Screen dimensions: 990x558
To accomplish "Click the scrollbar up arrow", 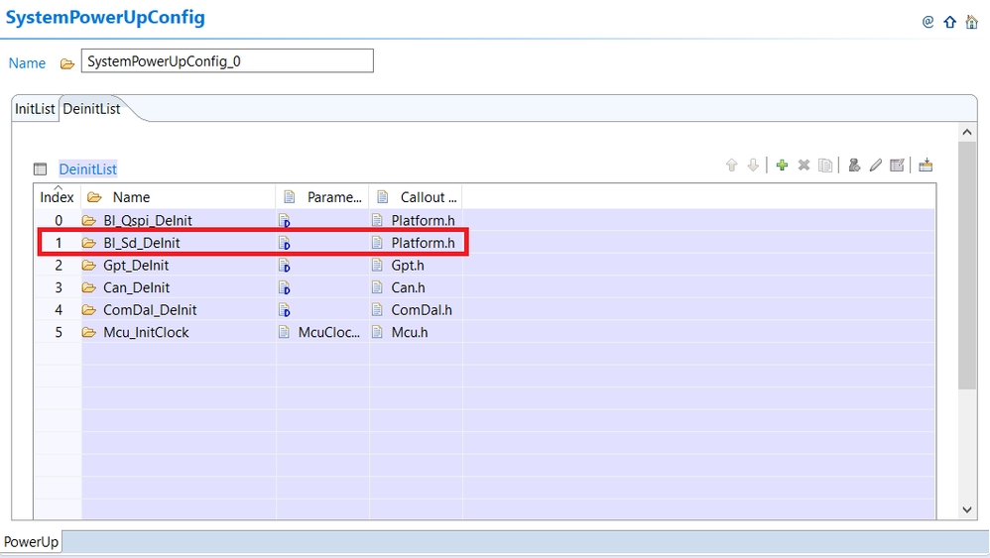I will [966, 133].
